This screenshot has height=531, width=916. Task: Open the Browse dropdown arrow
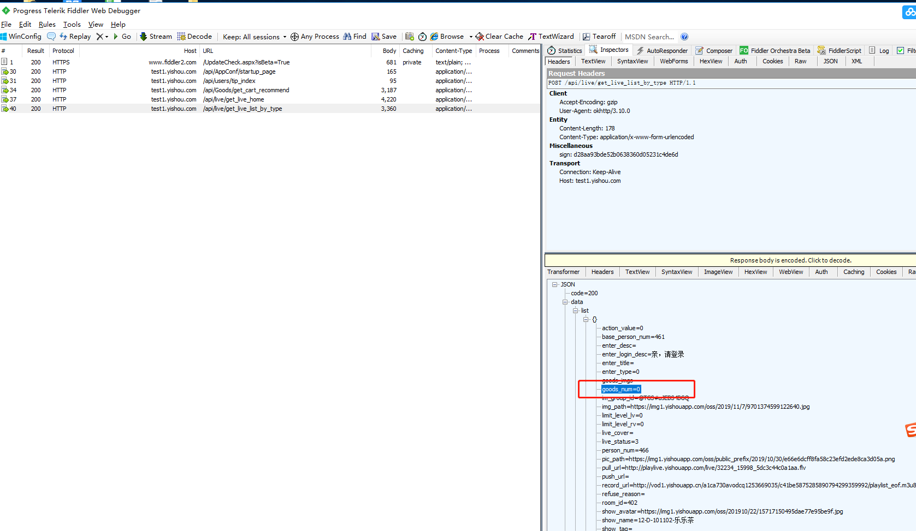coord(471,37)
